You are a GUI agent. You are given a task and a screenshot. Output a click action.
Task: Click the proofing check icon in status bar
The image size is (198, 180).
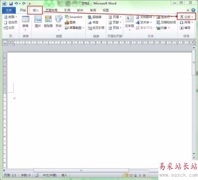(x=37, y=175)
